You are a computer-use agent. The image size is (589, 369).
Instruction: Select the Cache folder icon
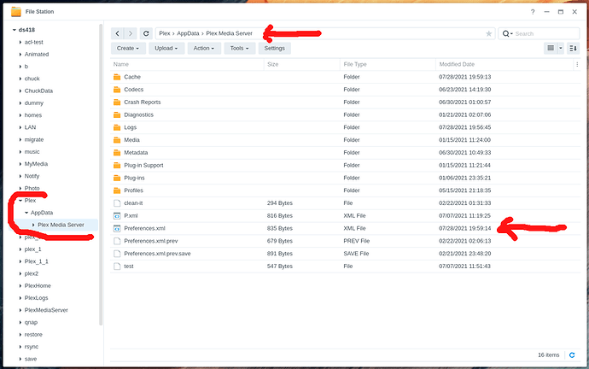coord(117,77)
